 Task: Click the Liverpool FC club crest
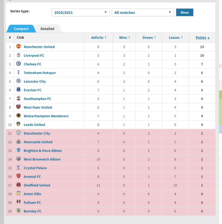tap(19, 55)
